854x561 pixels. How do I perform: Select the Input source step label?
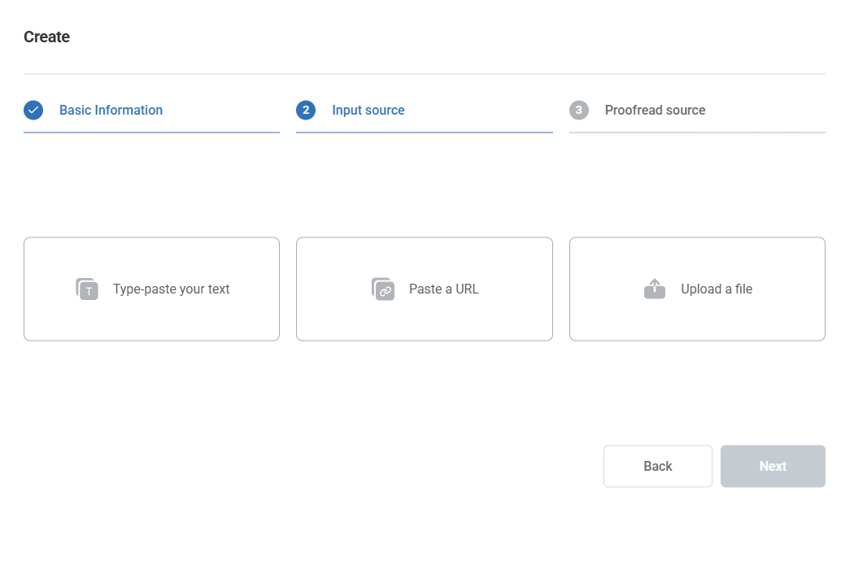[368, 110]
